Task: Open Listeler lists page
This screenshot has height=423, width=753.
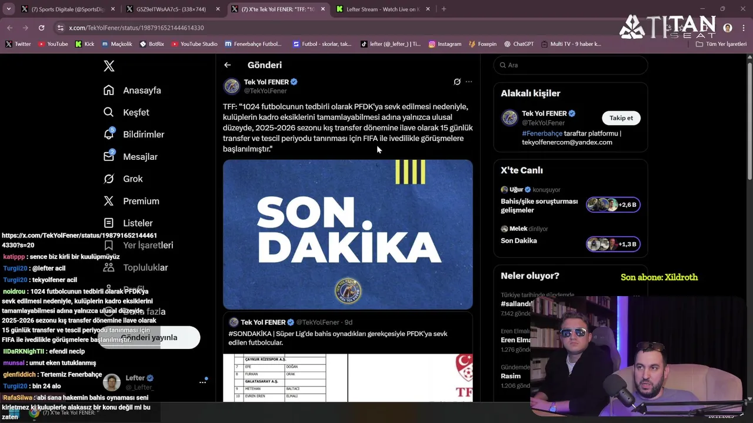Action: pos(128,223)
